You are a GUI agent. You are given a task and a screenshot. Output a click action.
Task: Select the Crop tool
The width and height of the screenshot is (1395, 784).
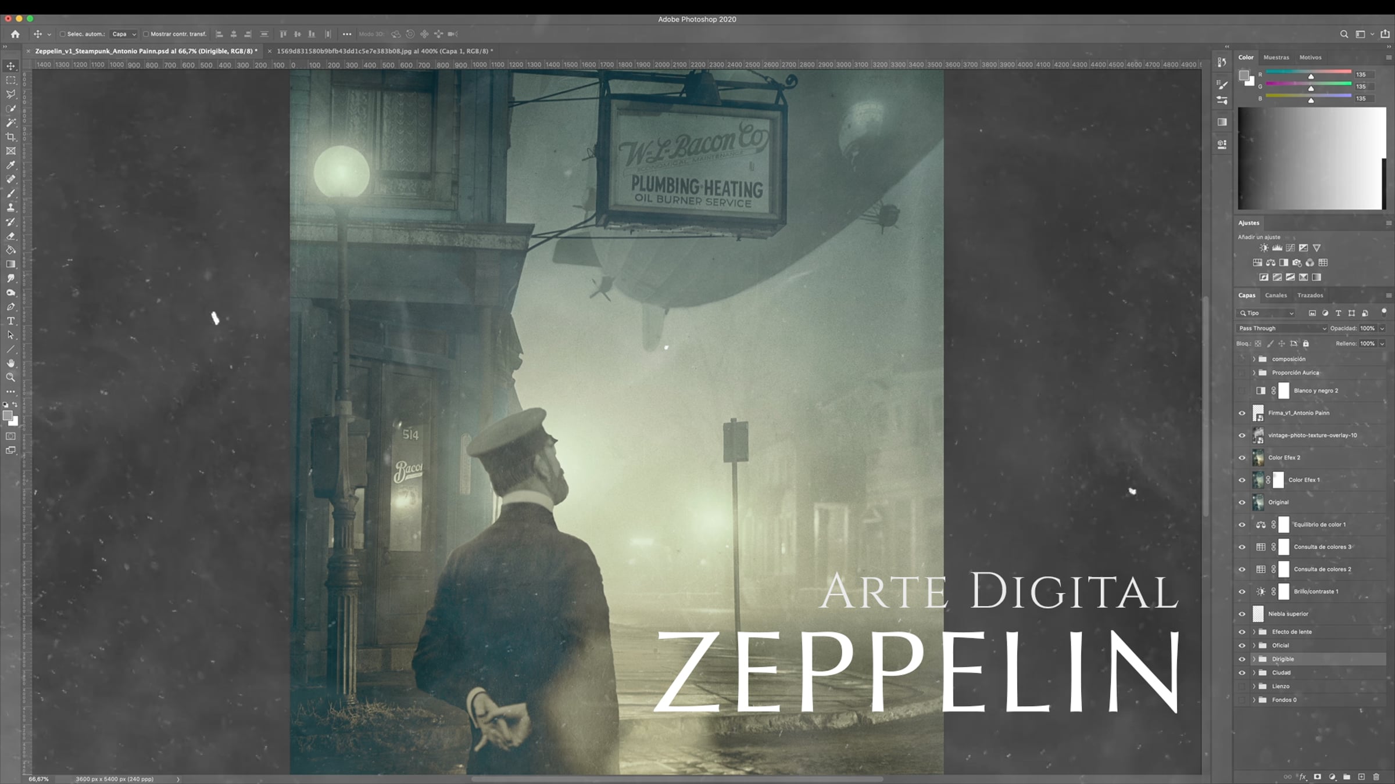pos(10,137)
